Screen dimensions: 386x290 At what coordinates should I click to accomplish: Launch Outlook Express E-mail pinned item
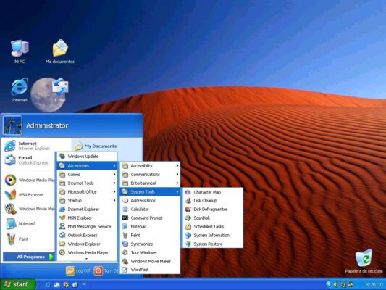pyautogui.click(x=27, y=160)
